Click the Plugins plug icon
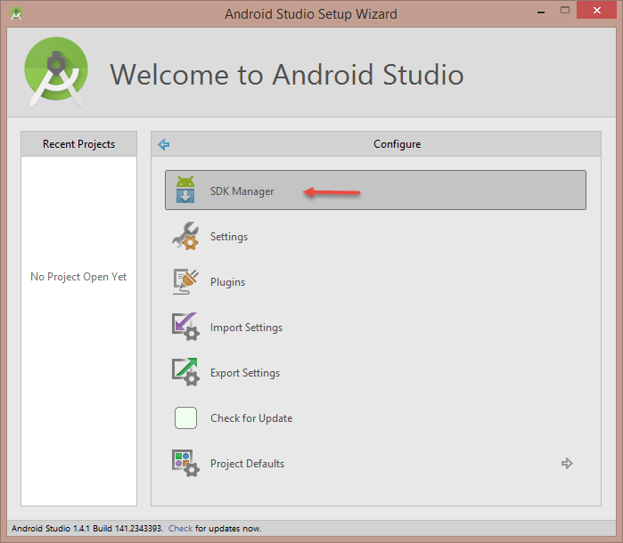Screen dimensions: 623x543 click(x=185, y=282)
